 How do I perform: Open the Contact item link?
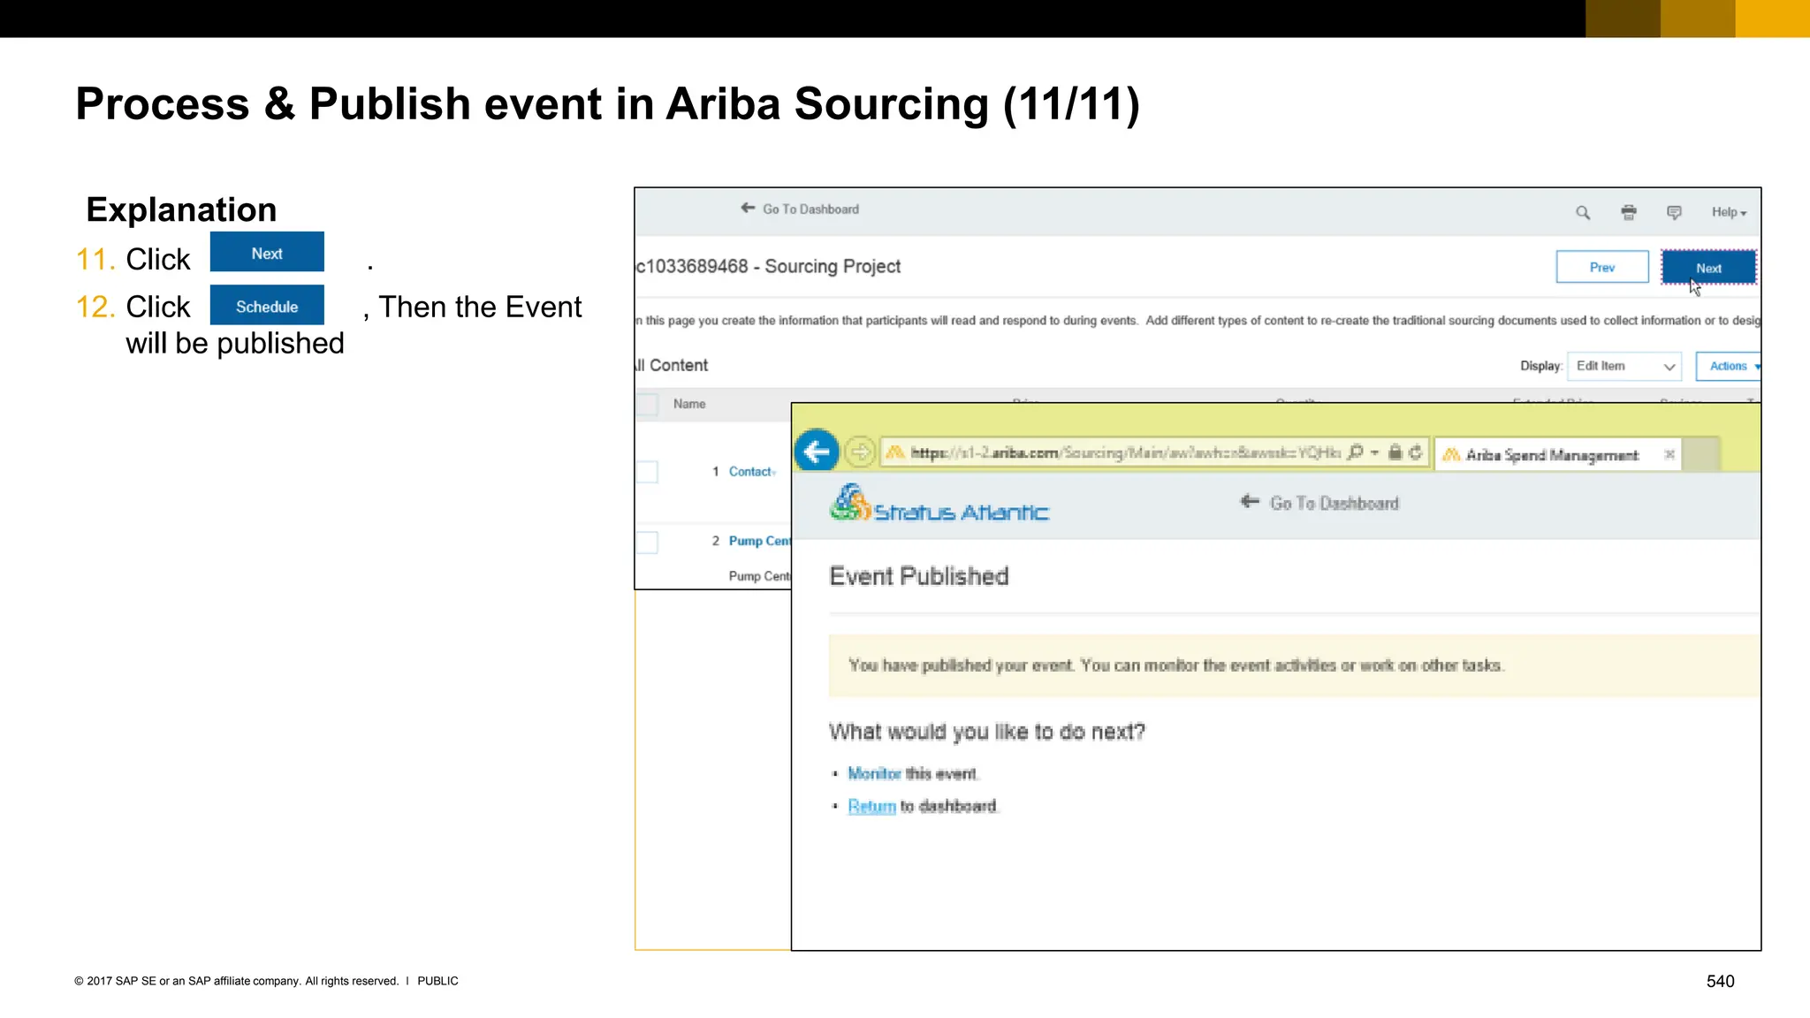point(750,472)
